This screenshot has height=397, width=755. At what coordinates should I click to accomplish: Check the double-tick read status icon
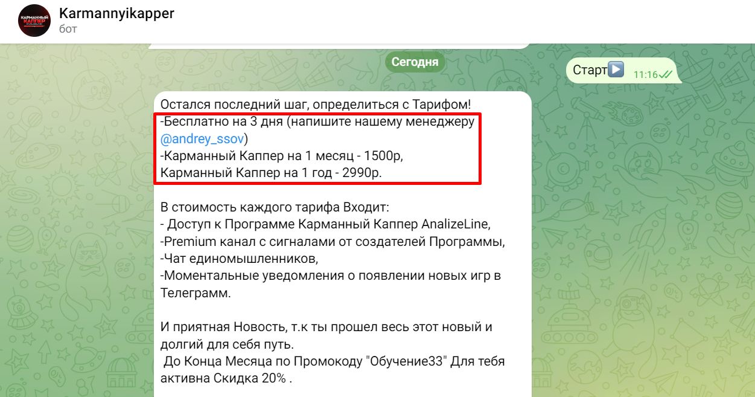666,74
